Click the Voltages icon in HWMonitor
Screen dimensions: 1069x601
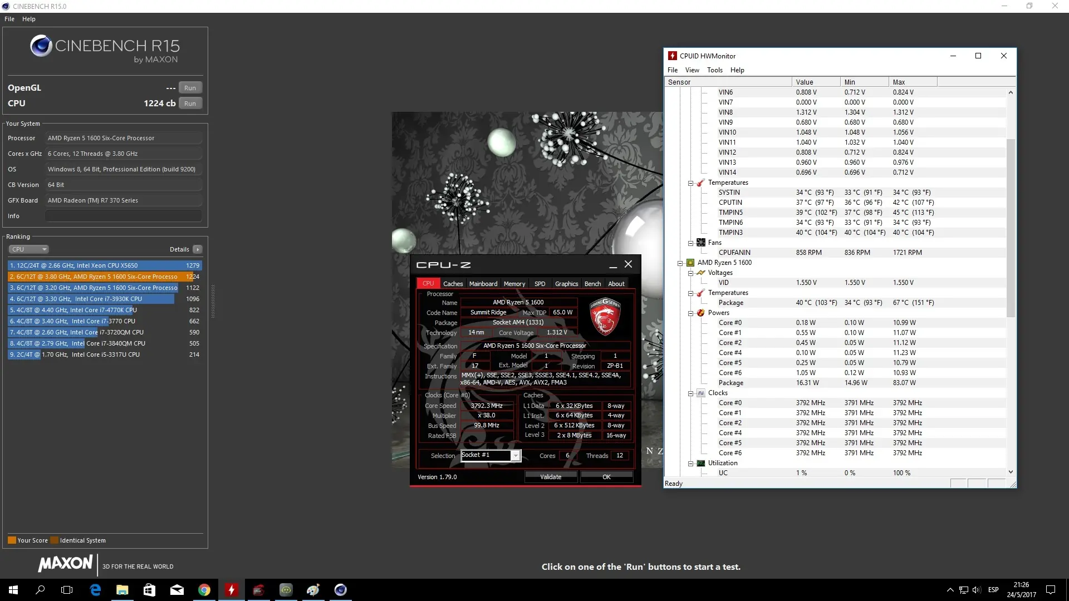tap(701, 273)
